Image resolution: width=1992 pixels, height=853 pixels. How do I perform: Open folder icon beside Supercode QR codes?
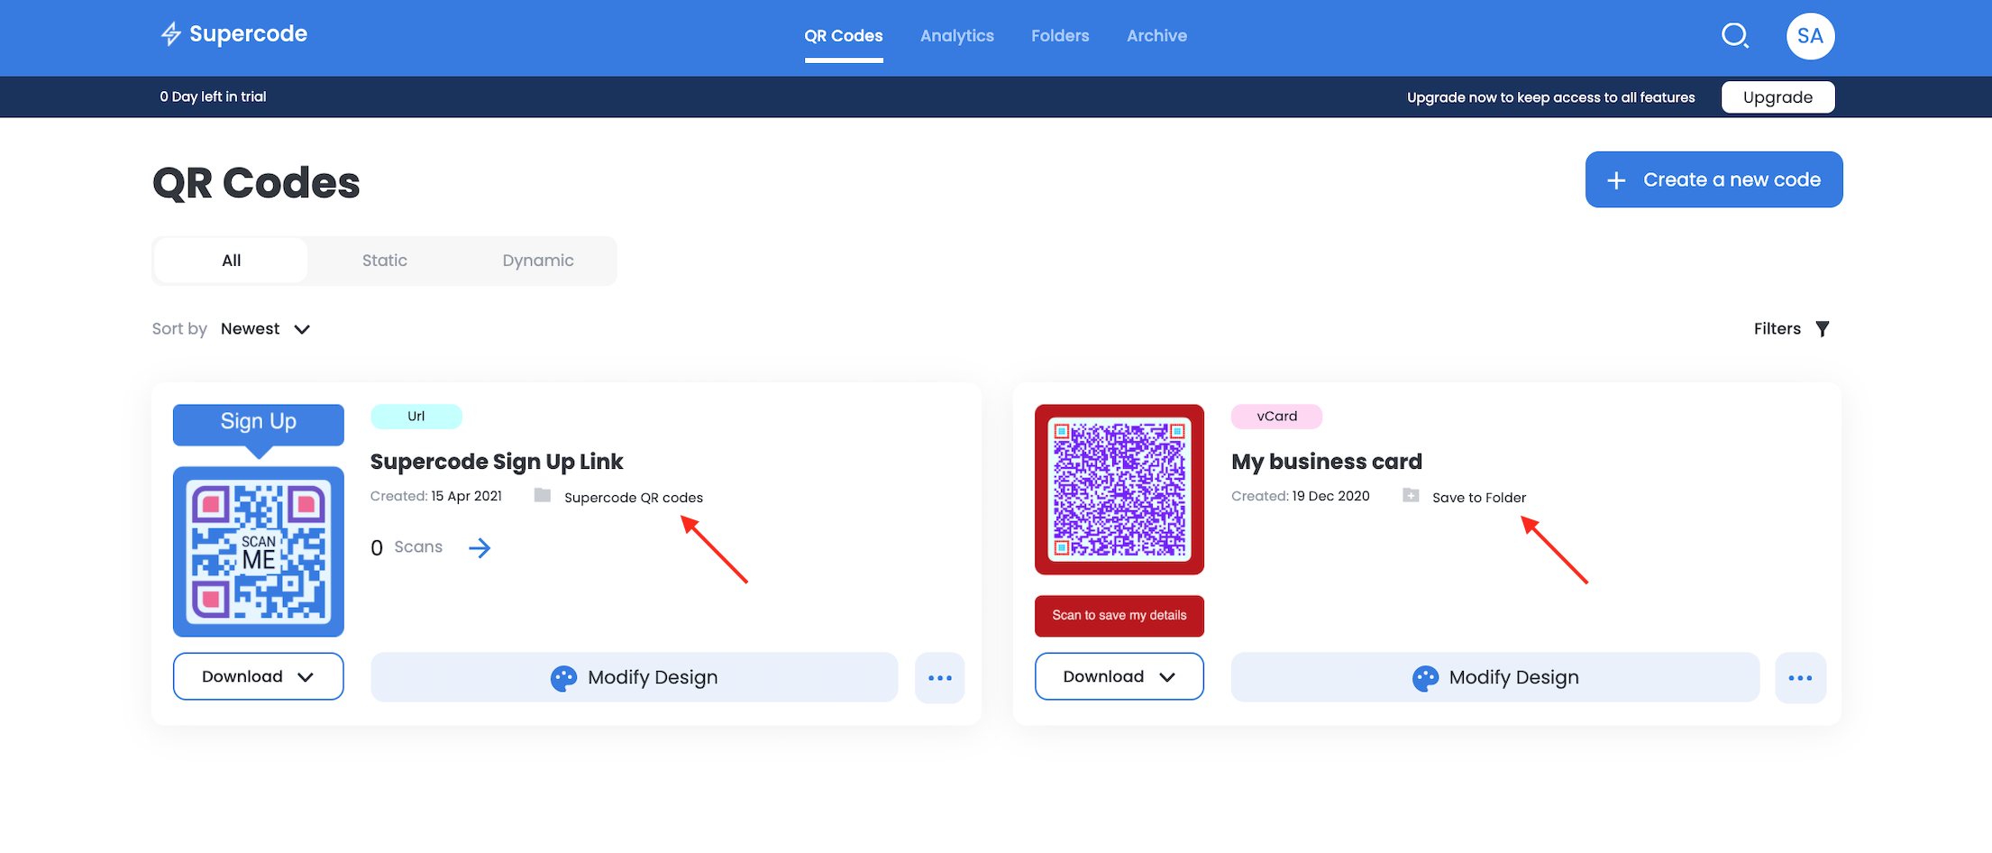tap(542, 495)
